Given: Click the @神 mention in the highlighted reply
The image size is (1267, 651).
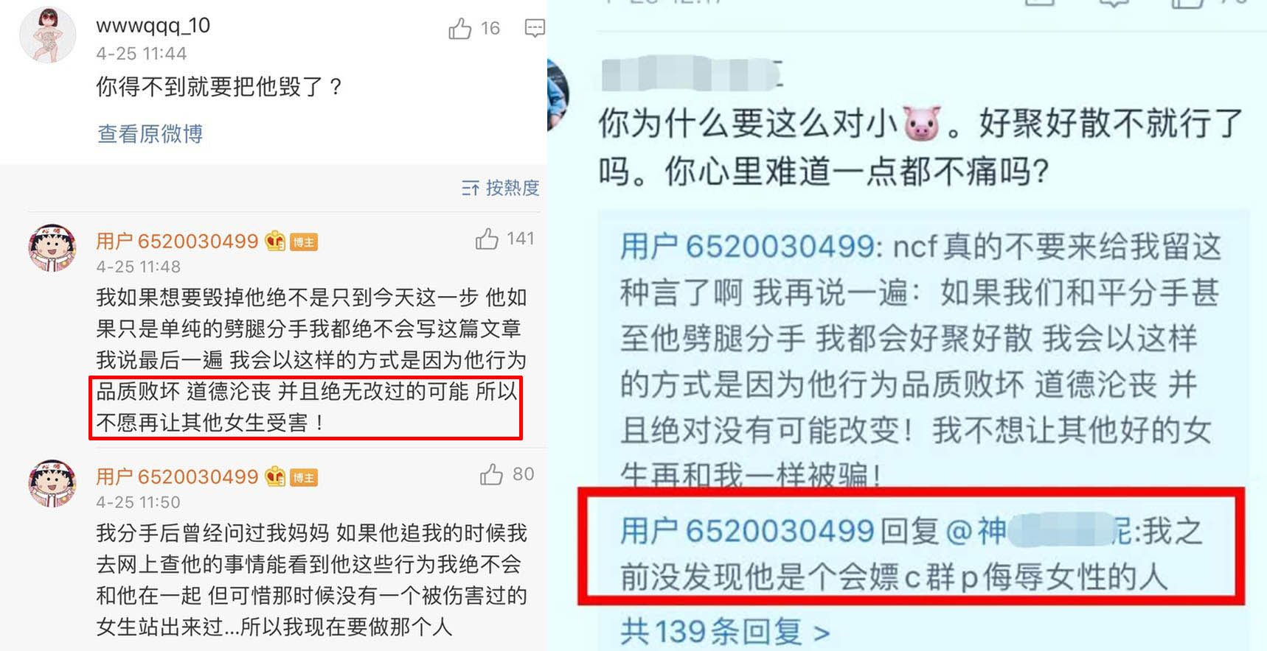Looking at the screenshot, I should pos(976,531).
